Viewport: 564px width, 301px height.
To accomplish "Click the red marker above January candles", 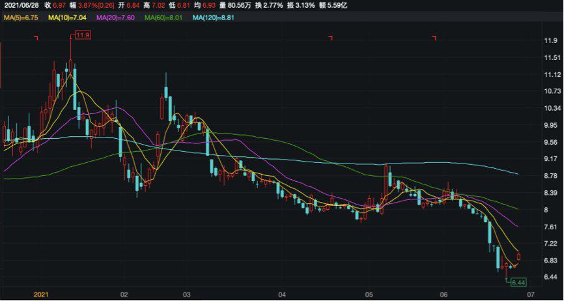I will point(36,38).
